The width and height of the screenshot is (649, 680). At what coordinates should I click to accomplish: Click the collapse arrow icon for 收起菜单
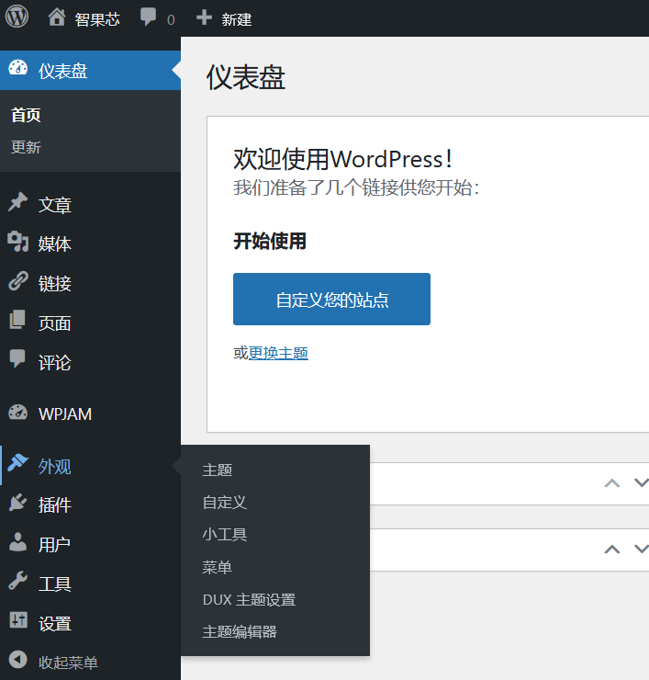point(17,660)
